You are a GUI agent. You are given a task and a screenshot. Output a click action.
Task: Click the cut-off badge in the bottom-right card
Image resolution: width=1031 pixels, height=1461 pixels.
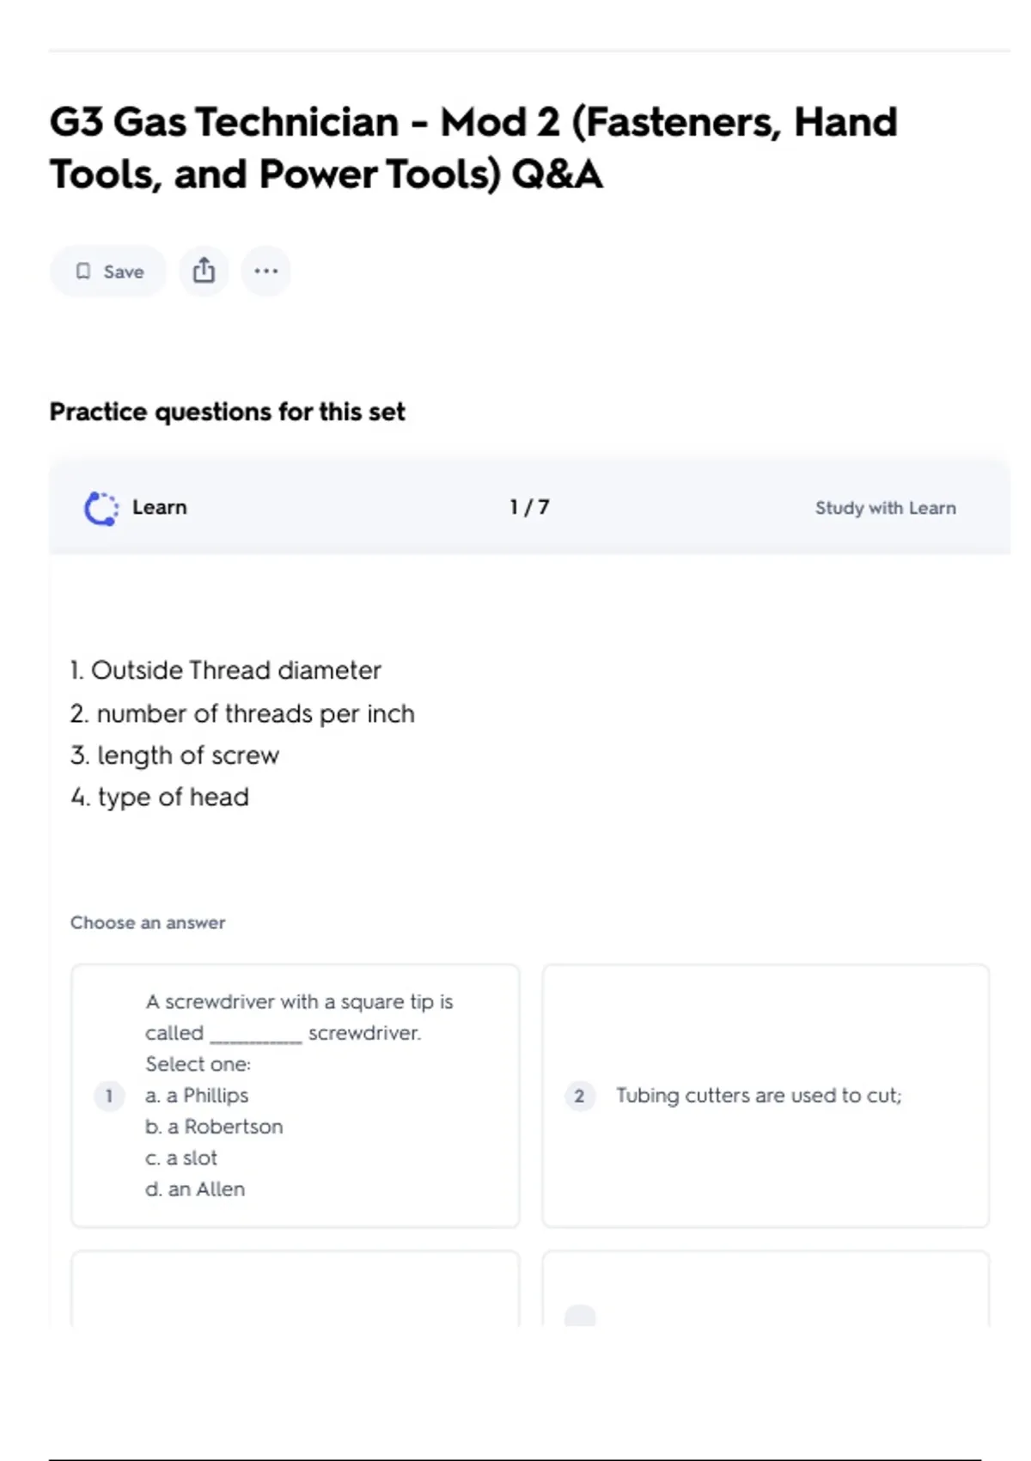coord(580,1315)
